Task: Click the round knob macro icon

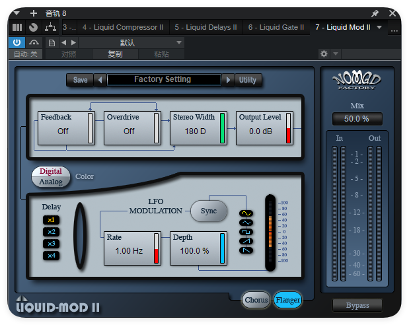Action: [33, 27]
